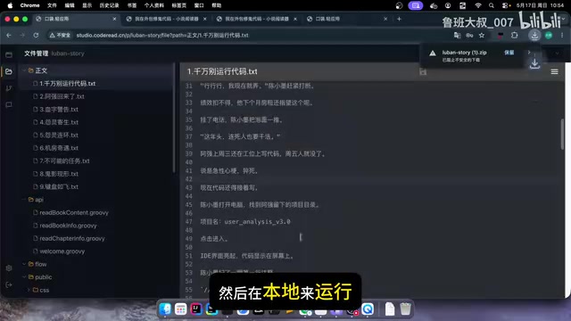The height and width of the screenshot is (321, 571).
Task: Open the 书签 menu
Action: (132, 5)
